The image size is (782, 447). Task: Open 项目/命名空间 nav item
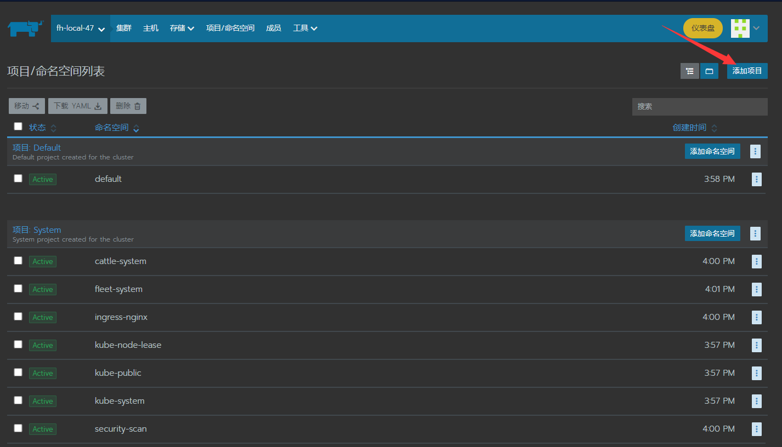230,28
